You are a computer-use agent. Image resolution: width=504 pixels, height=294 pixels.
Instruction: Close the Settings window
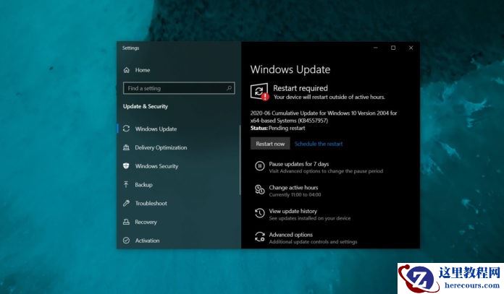(x=411, y=48)
